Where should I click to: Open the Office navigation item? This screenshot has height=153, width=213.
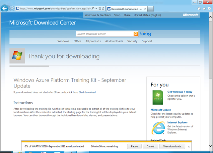tap(77, 41)
